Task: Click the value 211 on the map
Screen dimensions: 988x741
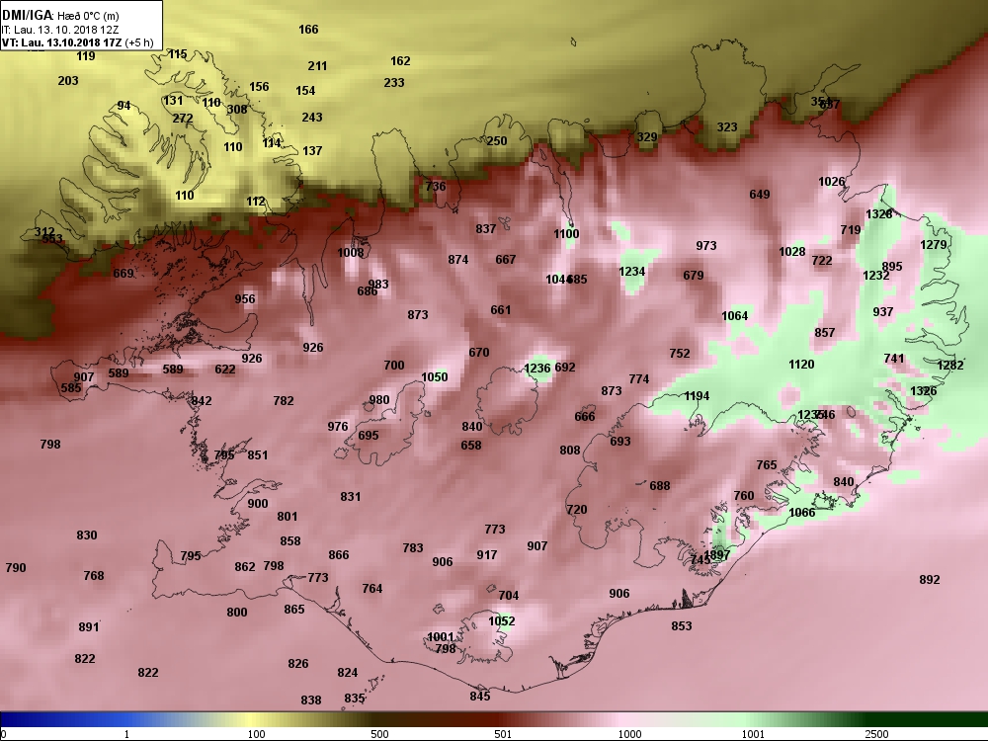Action: click(317, 65)
